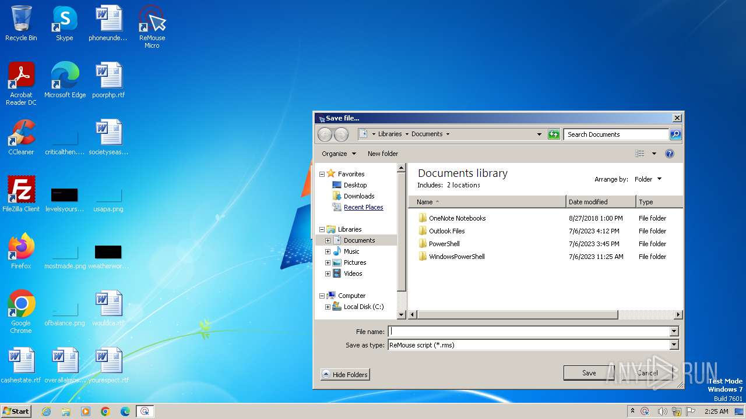Sort by the Date modified column header
Viewport: 746px width, 419px height.
pos(601,202)
